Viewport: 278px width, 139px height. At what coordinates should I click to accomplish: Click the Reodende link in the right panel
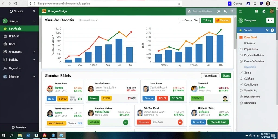pos(250,67)
